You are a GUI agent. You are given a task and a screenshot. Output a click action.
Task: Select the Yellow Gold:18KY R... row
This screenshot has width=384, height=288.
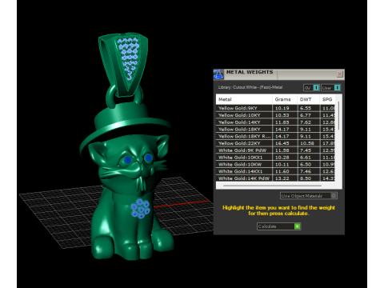coord(275,136)
